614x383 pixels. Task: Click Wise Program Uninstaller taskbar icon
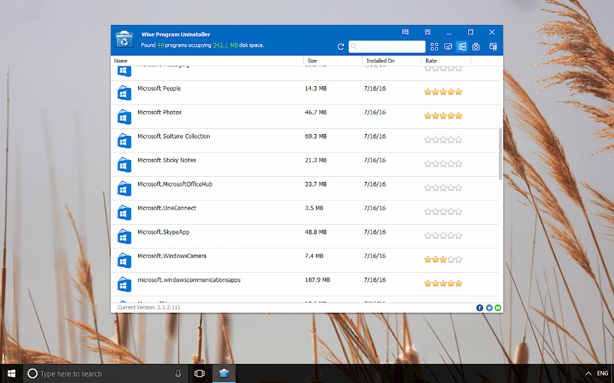[x=224, y=373]
